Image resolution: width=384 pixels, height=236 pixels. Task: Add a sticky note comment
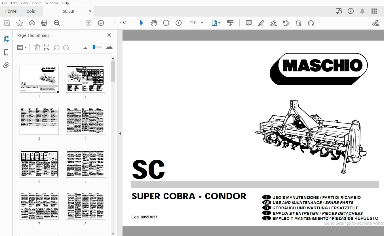(x=249, y=23)
